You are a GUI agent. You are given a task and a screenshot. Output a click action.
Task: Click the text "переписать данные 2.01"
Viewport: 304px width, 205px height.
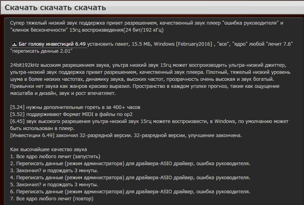(41, 51)
